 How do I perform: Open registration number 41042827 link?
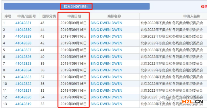click(23, 50)
